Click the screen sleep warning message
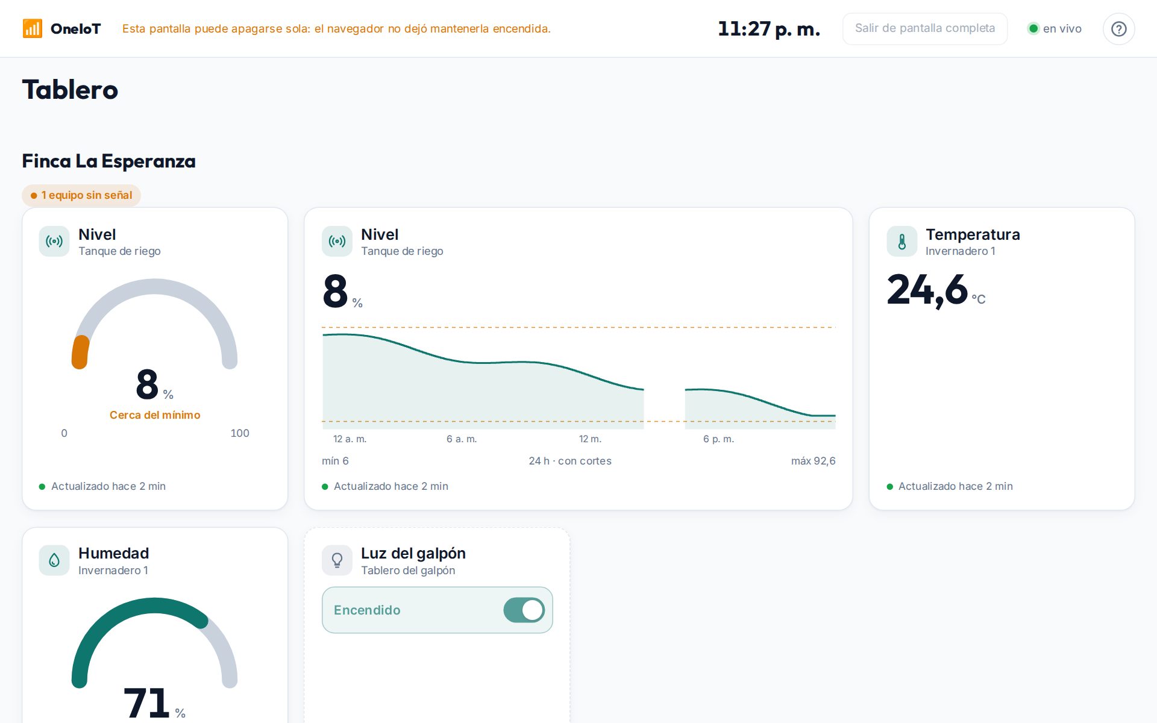1157x723 pixels. 336,28
